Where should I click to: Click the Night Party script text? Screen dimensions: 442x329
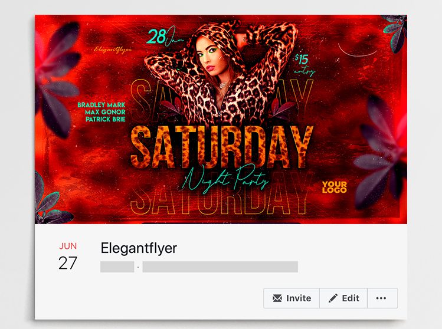point(224,179)
